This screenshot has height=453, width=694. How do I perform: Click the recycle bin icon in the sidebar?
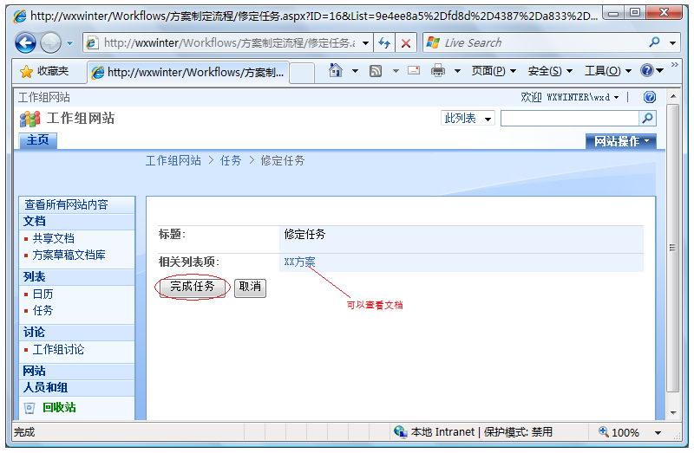click(x=29, y=408)
